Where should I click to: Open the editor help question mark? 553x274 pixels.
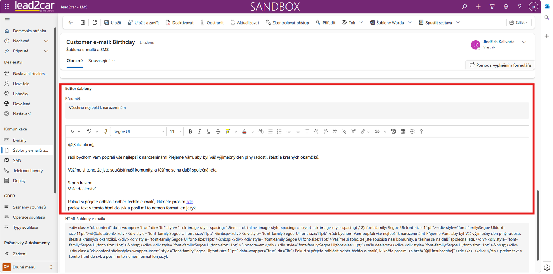point(421,131)
